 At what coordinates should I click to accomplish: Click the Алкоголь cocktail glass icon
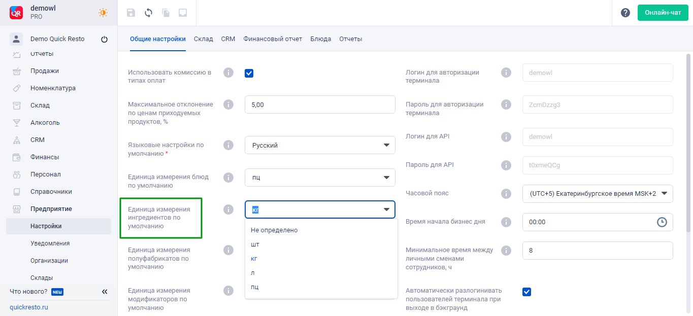tap(17, 123)
